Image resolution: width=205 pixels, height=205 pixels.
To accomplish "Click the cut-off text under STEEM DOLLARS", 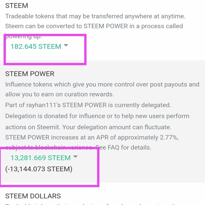I will (x=92, y=204).
